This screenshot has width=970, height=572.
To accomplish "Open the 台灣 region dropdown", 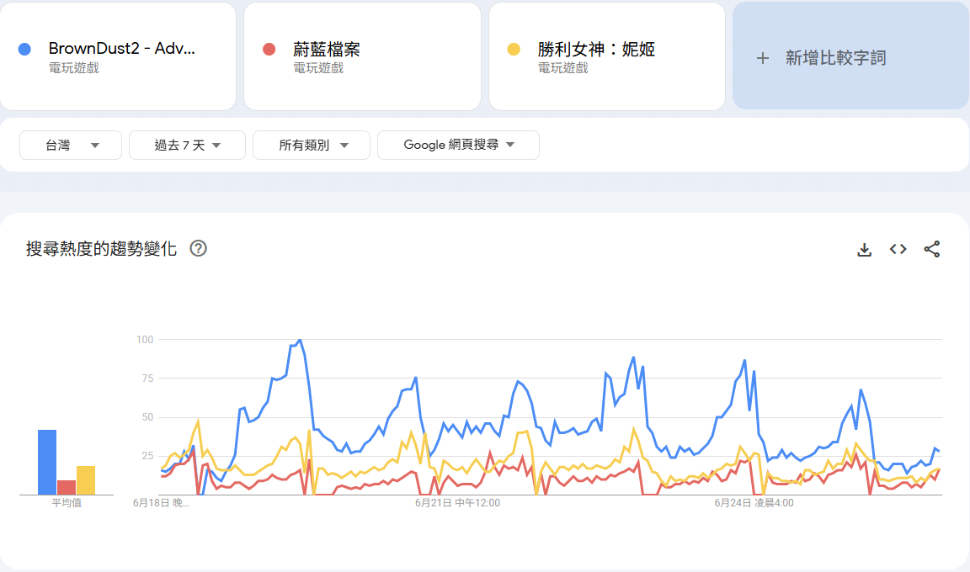I will (71, 146).
